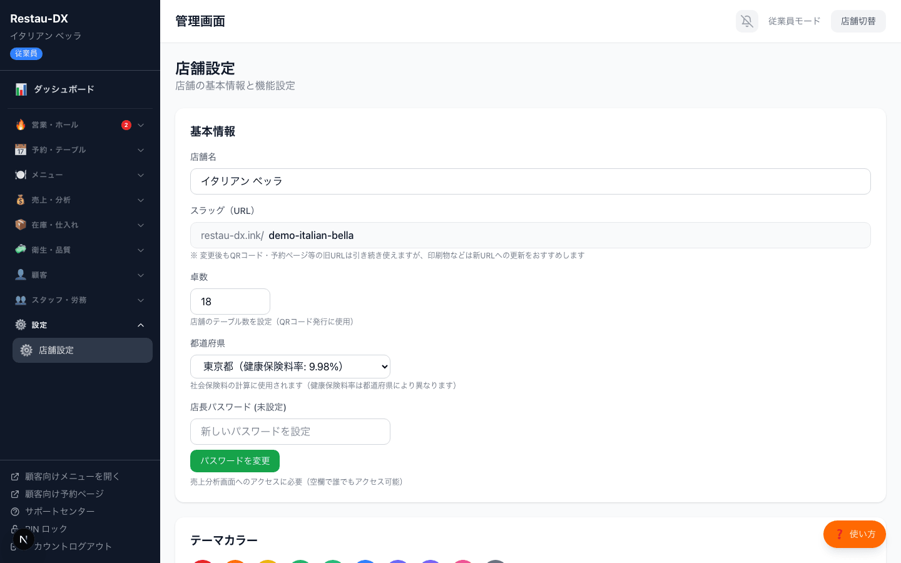Image resolution: width=901 pixels, height=563 pixels.
Task: Open the dashboard chart icon
Action: 21,89
